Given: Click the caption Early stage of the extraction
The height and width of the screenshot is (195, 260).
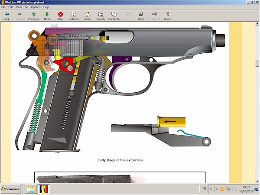Looking at the screenshot, I should (x=120, y=160).
